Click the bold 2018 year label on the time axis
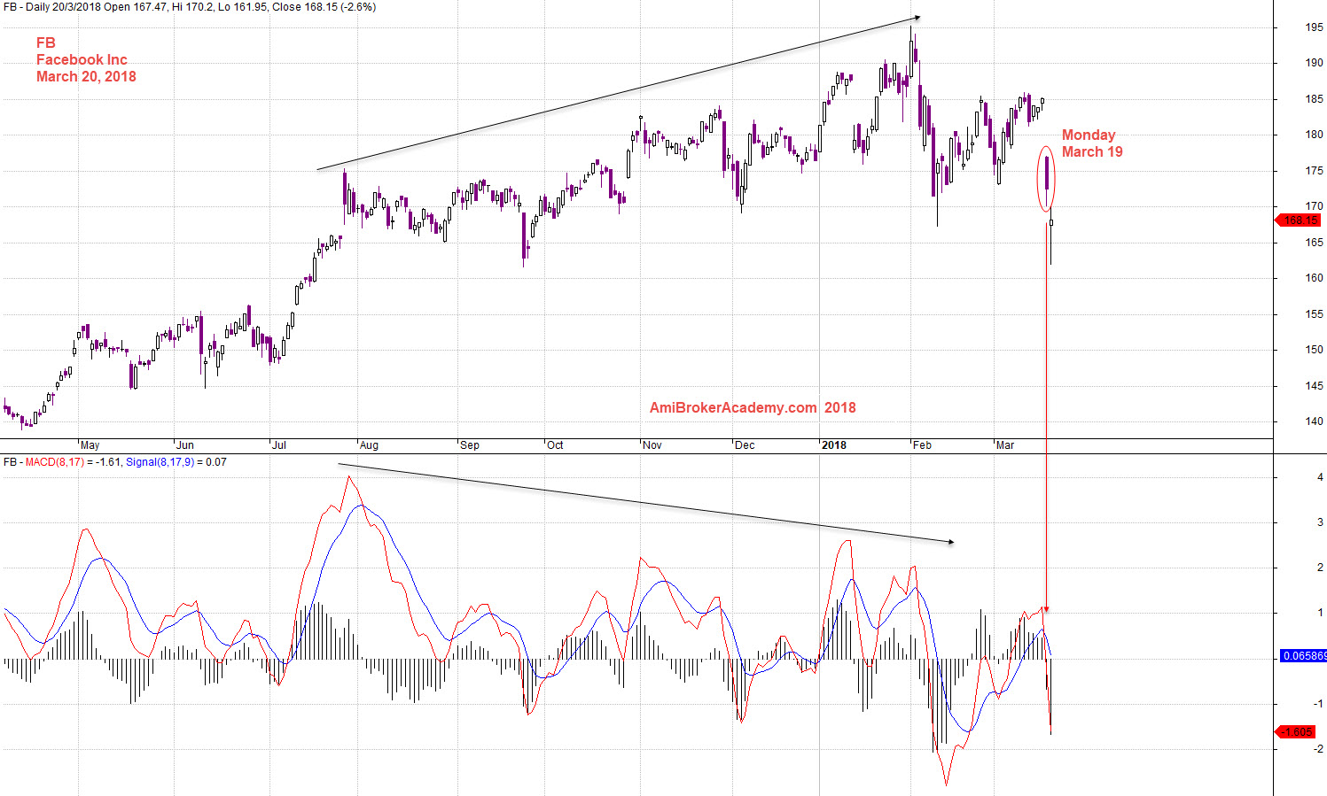 pyautogui.click(x=833, y=445)
